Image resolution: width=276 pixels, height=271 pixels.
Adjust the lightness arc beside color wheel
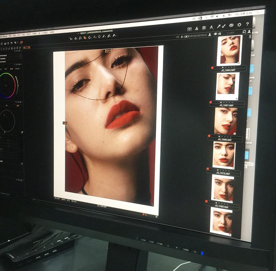pyautogui.click(x=17, y=85)
